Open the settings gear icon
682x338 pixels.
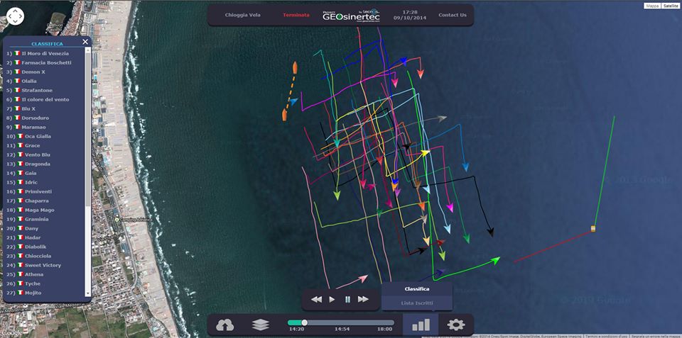[x=455, y=325]
